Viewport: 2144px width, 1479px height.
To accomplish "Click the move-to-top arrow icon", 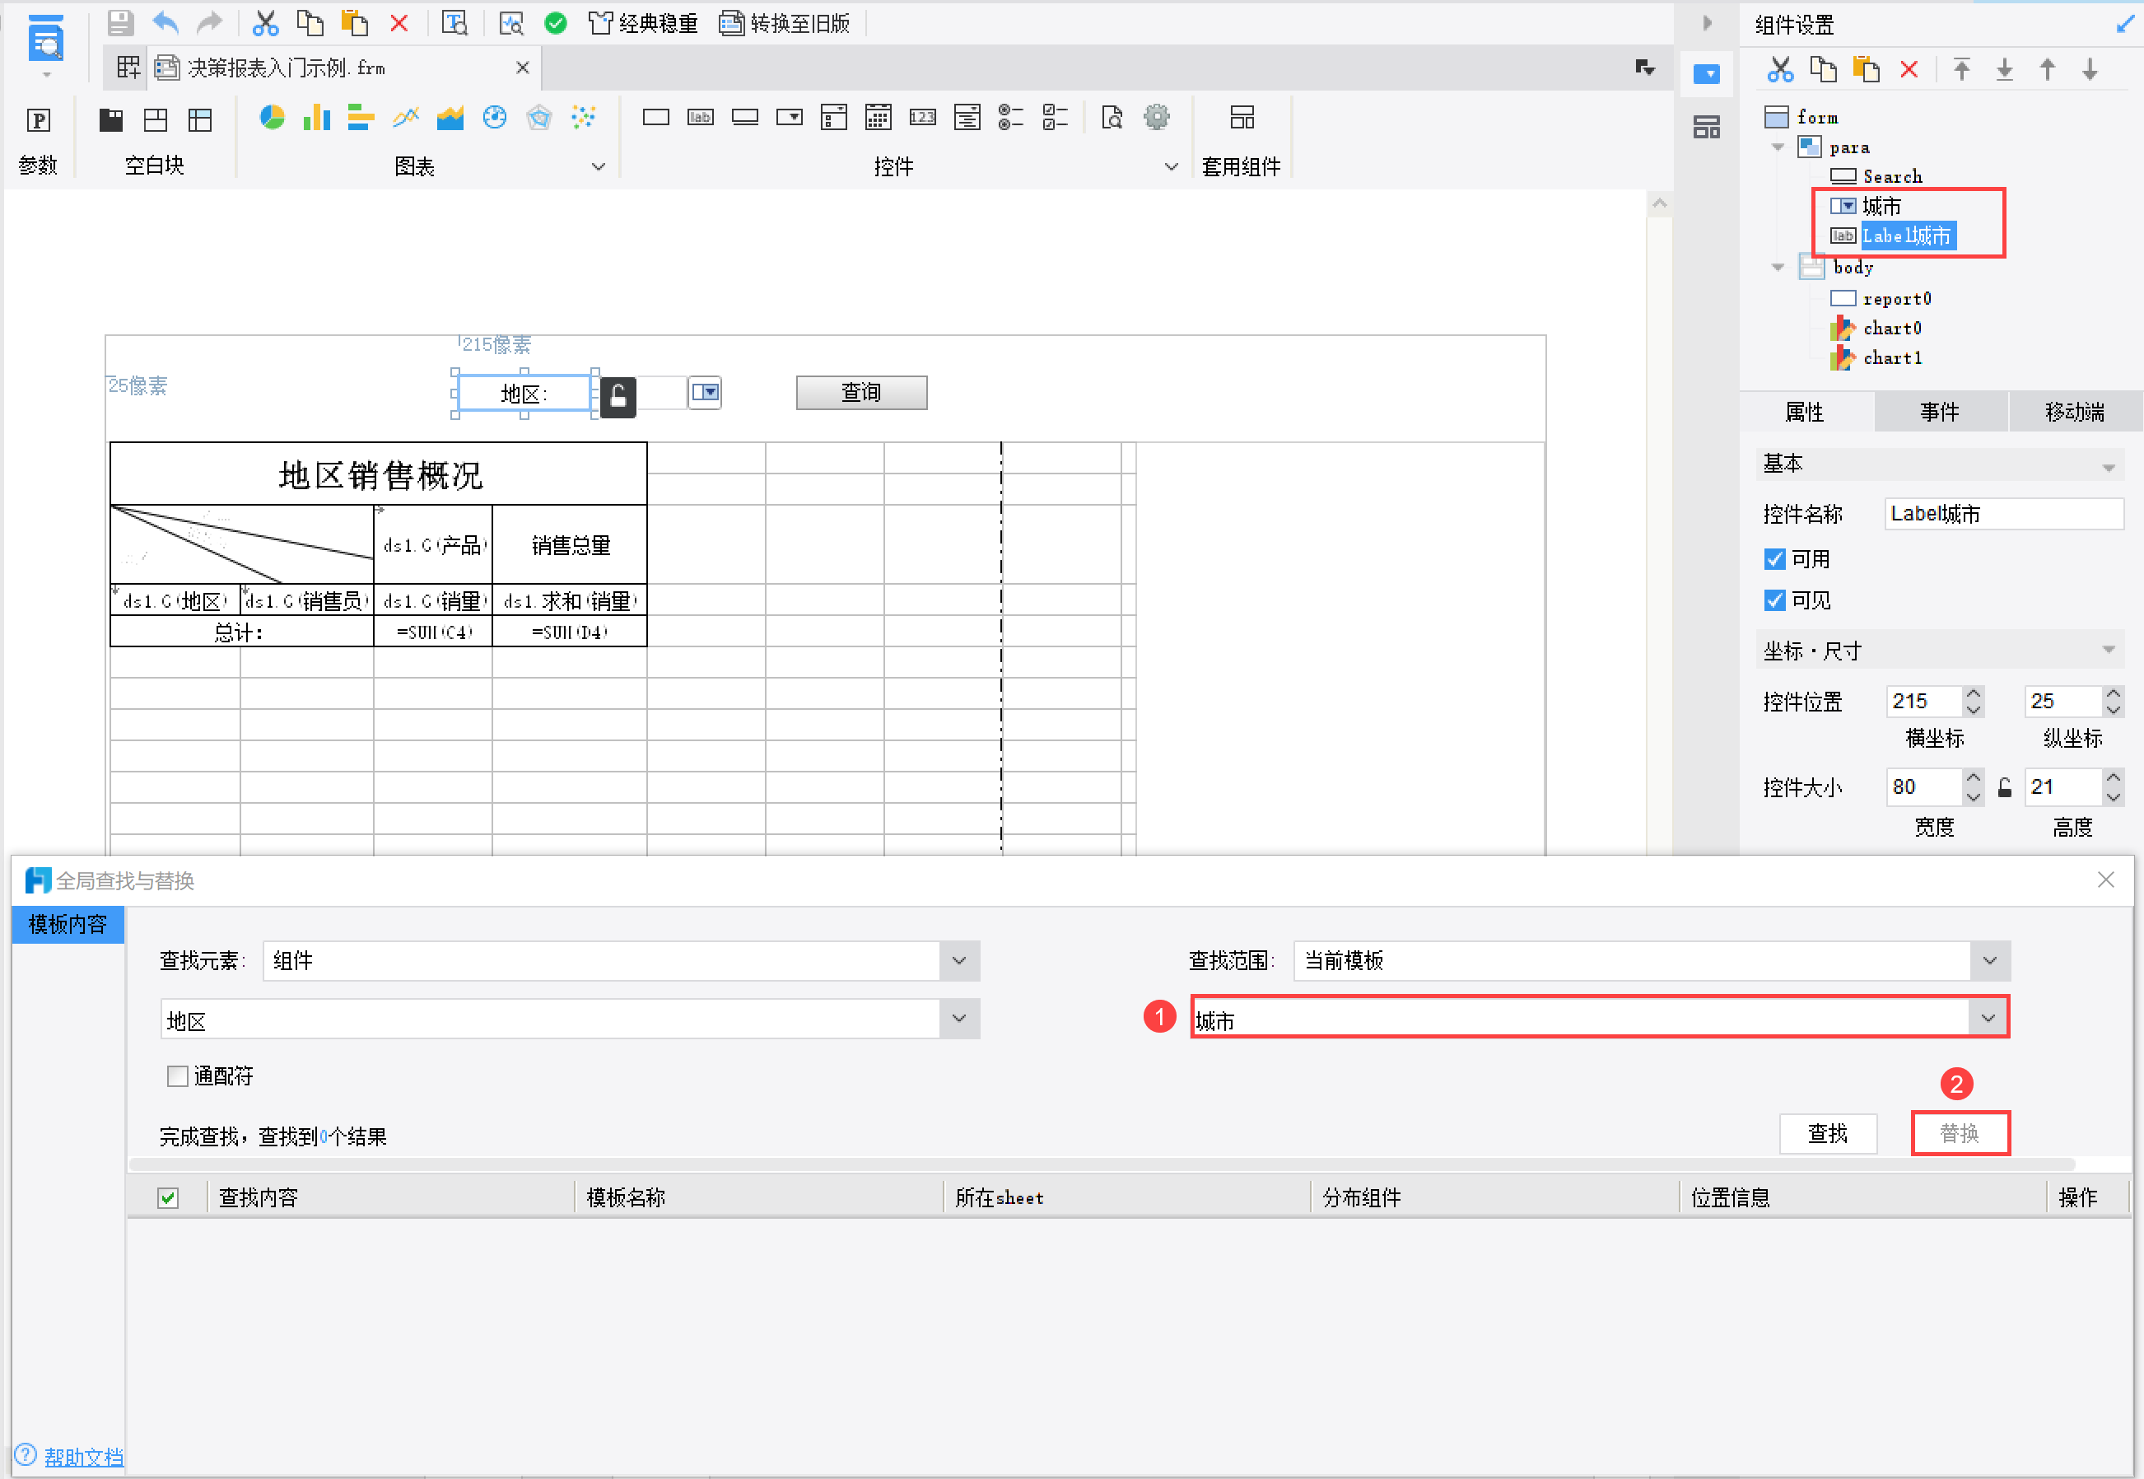I will [1961, 69].
